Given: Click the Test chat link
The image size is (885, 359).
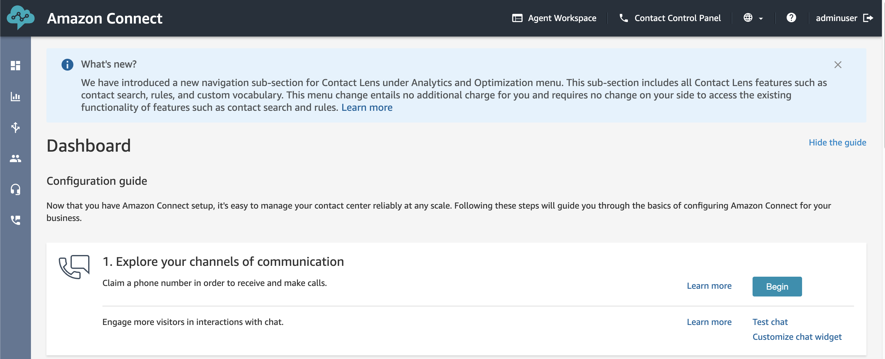Looking at the screenshot, I should click(x=770, y=322).
